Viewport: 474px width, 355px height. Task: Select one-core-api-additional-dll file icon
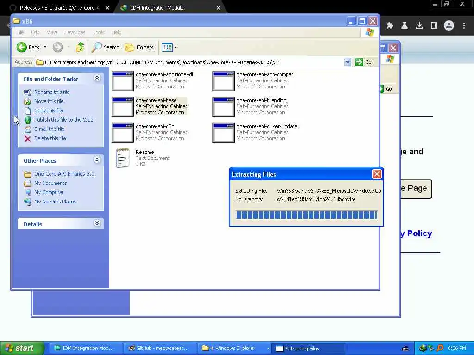122,81
